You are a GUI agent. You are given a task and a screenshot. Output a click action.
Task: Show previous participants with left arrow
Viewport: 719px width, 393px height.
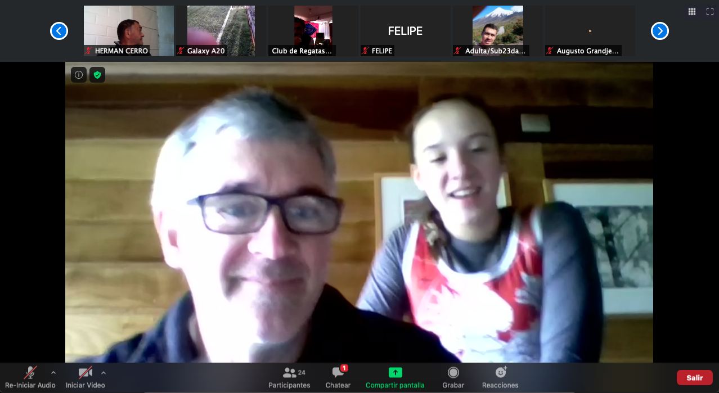59,31
